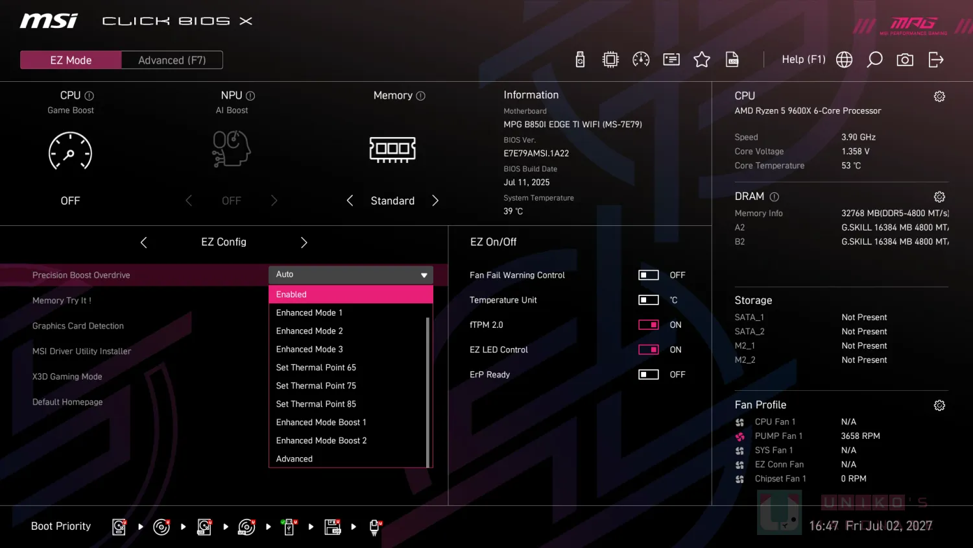Select Advanced in the PBO dropdown
Screen dimensions: 973x548
tap(348, 458)
